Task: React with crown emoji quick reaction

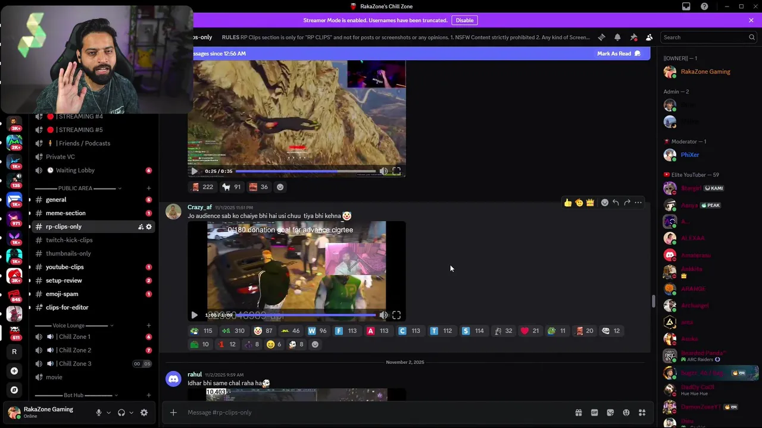Action: [x=590, y=203]
